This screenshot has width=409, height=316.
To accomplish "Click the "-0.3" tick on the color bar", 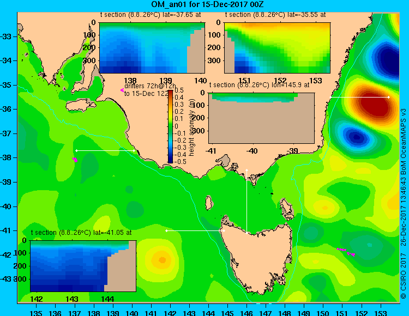I will 180,147.
